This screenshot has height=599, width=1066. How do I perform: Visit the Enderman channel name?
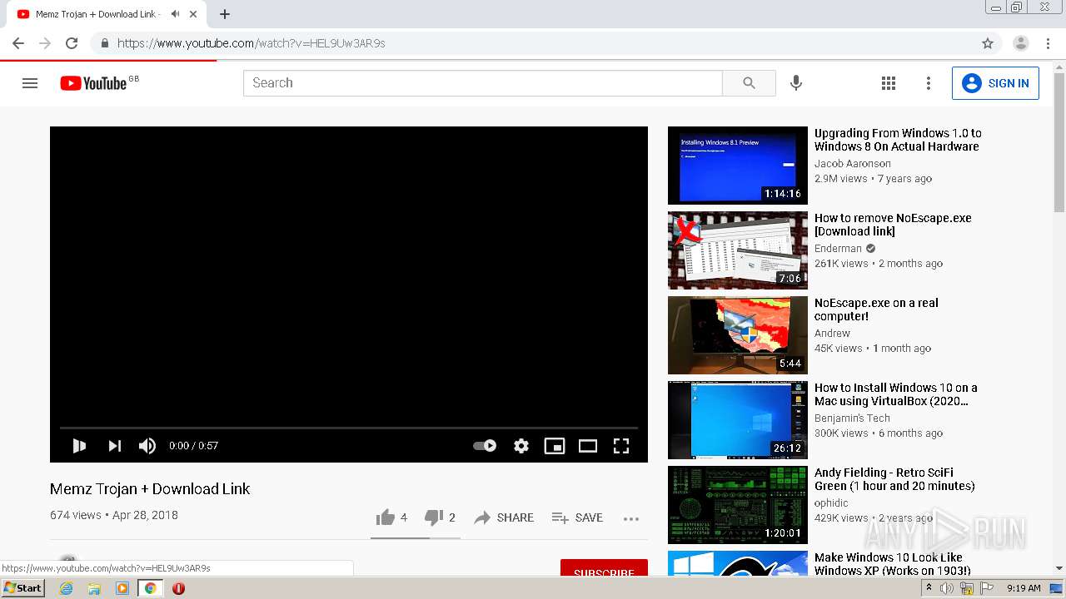click(838, 249)
